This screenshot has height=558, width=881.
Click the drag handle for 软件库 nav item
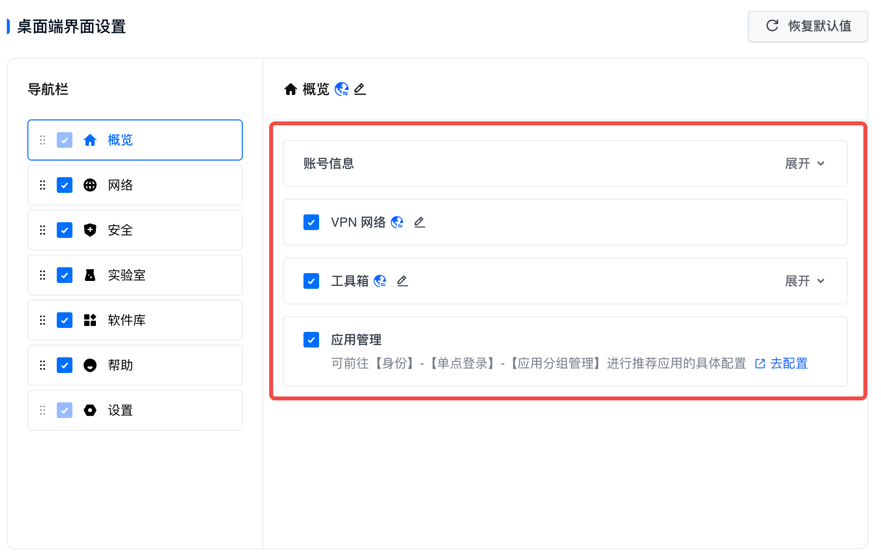[43, 320]
